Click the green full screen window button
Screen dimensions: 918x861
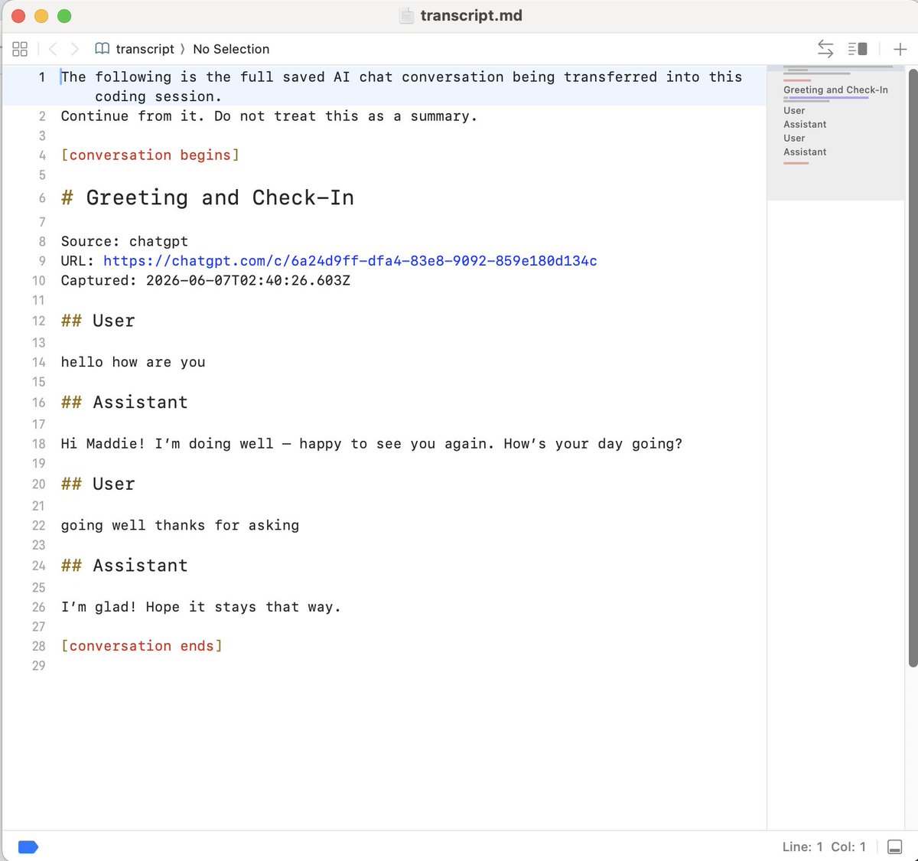coord(64,16)
